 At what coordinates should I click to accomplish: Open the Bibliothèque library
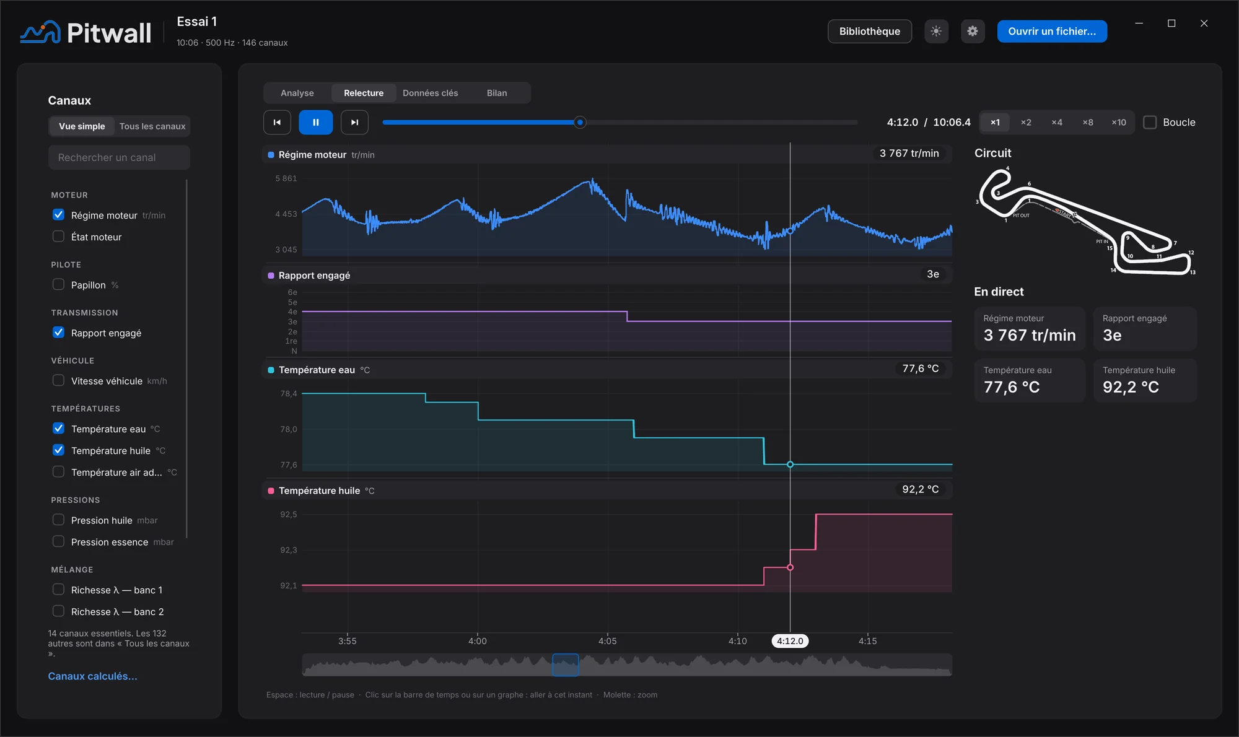pos(870,31)
